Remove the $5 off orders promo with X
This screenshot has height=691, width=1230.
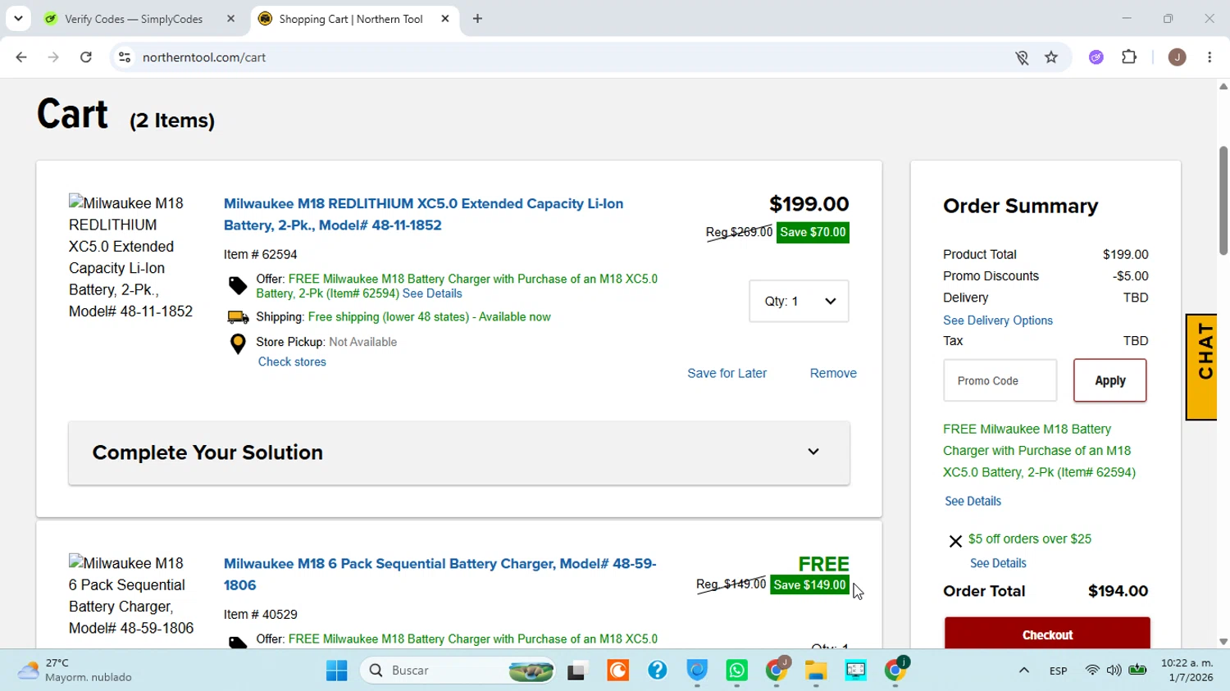(x=954, y=541)
